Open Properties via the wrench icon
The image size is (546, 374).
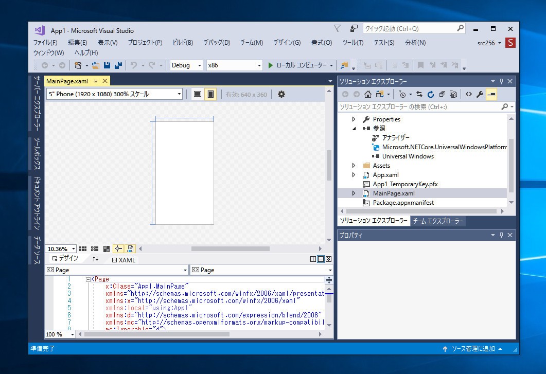480,94
